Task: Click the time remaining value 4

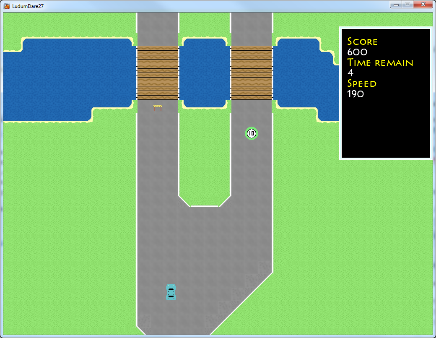Action: [350, 73]
